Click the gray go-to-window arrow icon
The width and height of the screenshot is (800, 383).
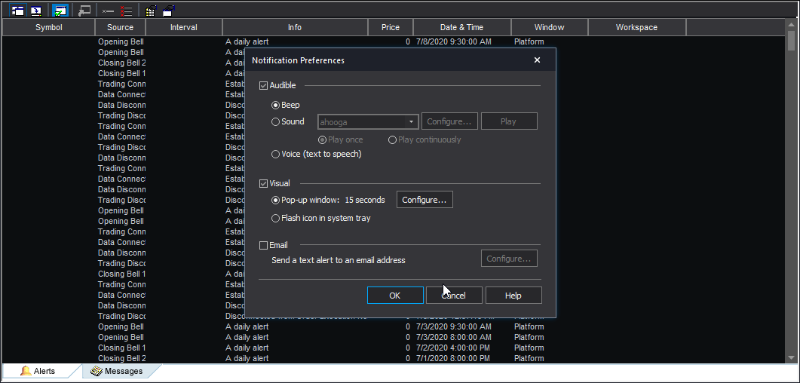coord(84,10)
